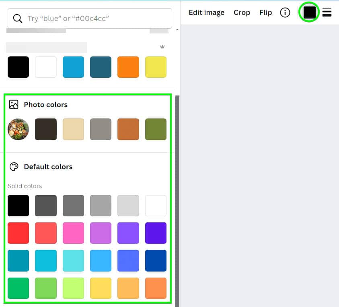Select emerald green solid color swatch
Image resolution: width=339 pixels, height=307 pixels.
[18, 288]
